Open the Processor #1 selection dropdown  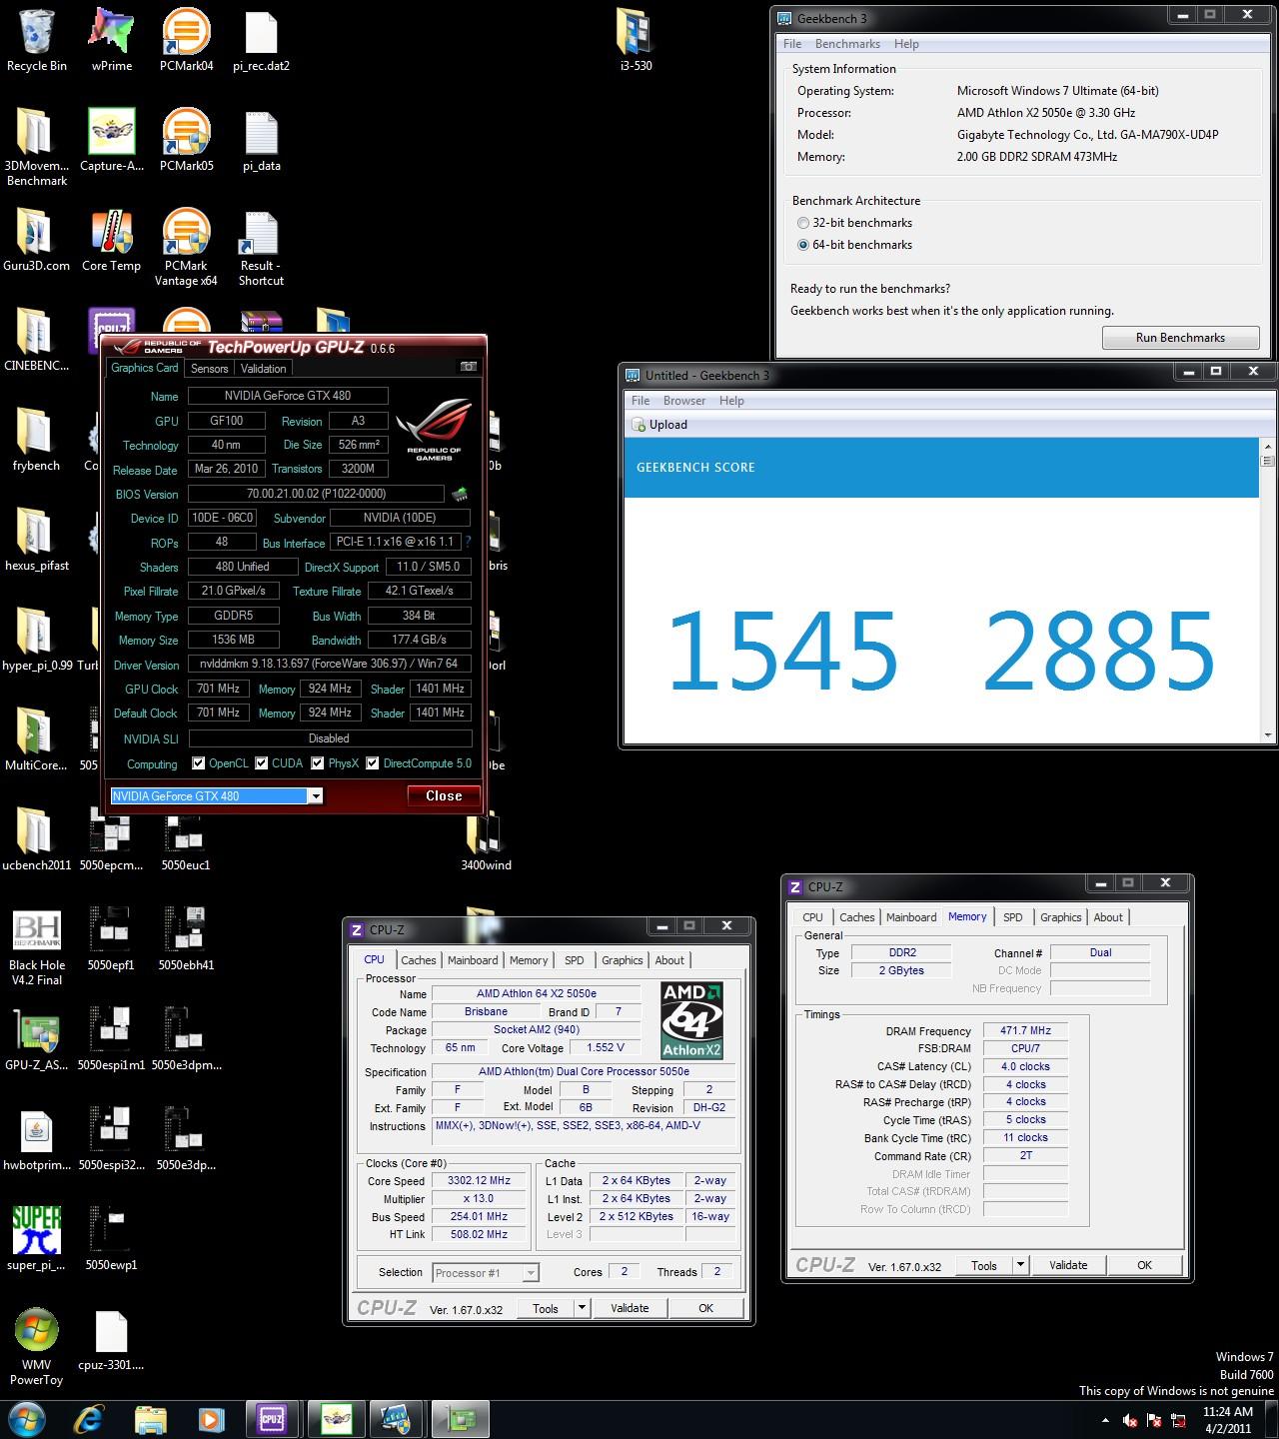[487, 1273]
